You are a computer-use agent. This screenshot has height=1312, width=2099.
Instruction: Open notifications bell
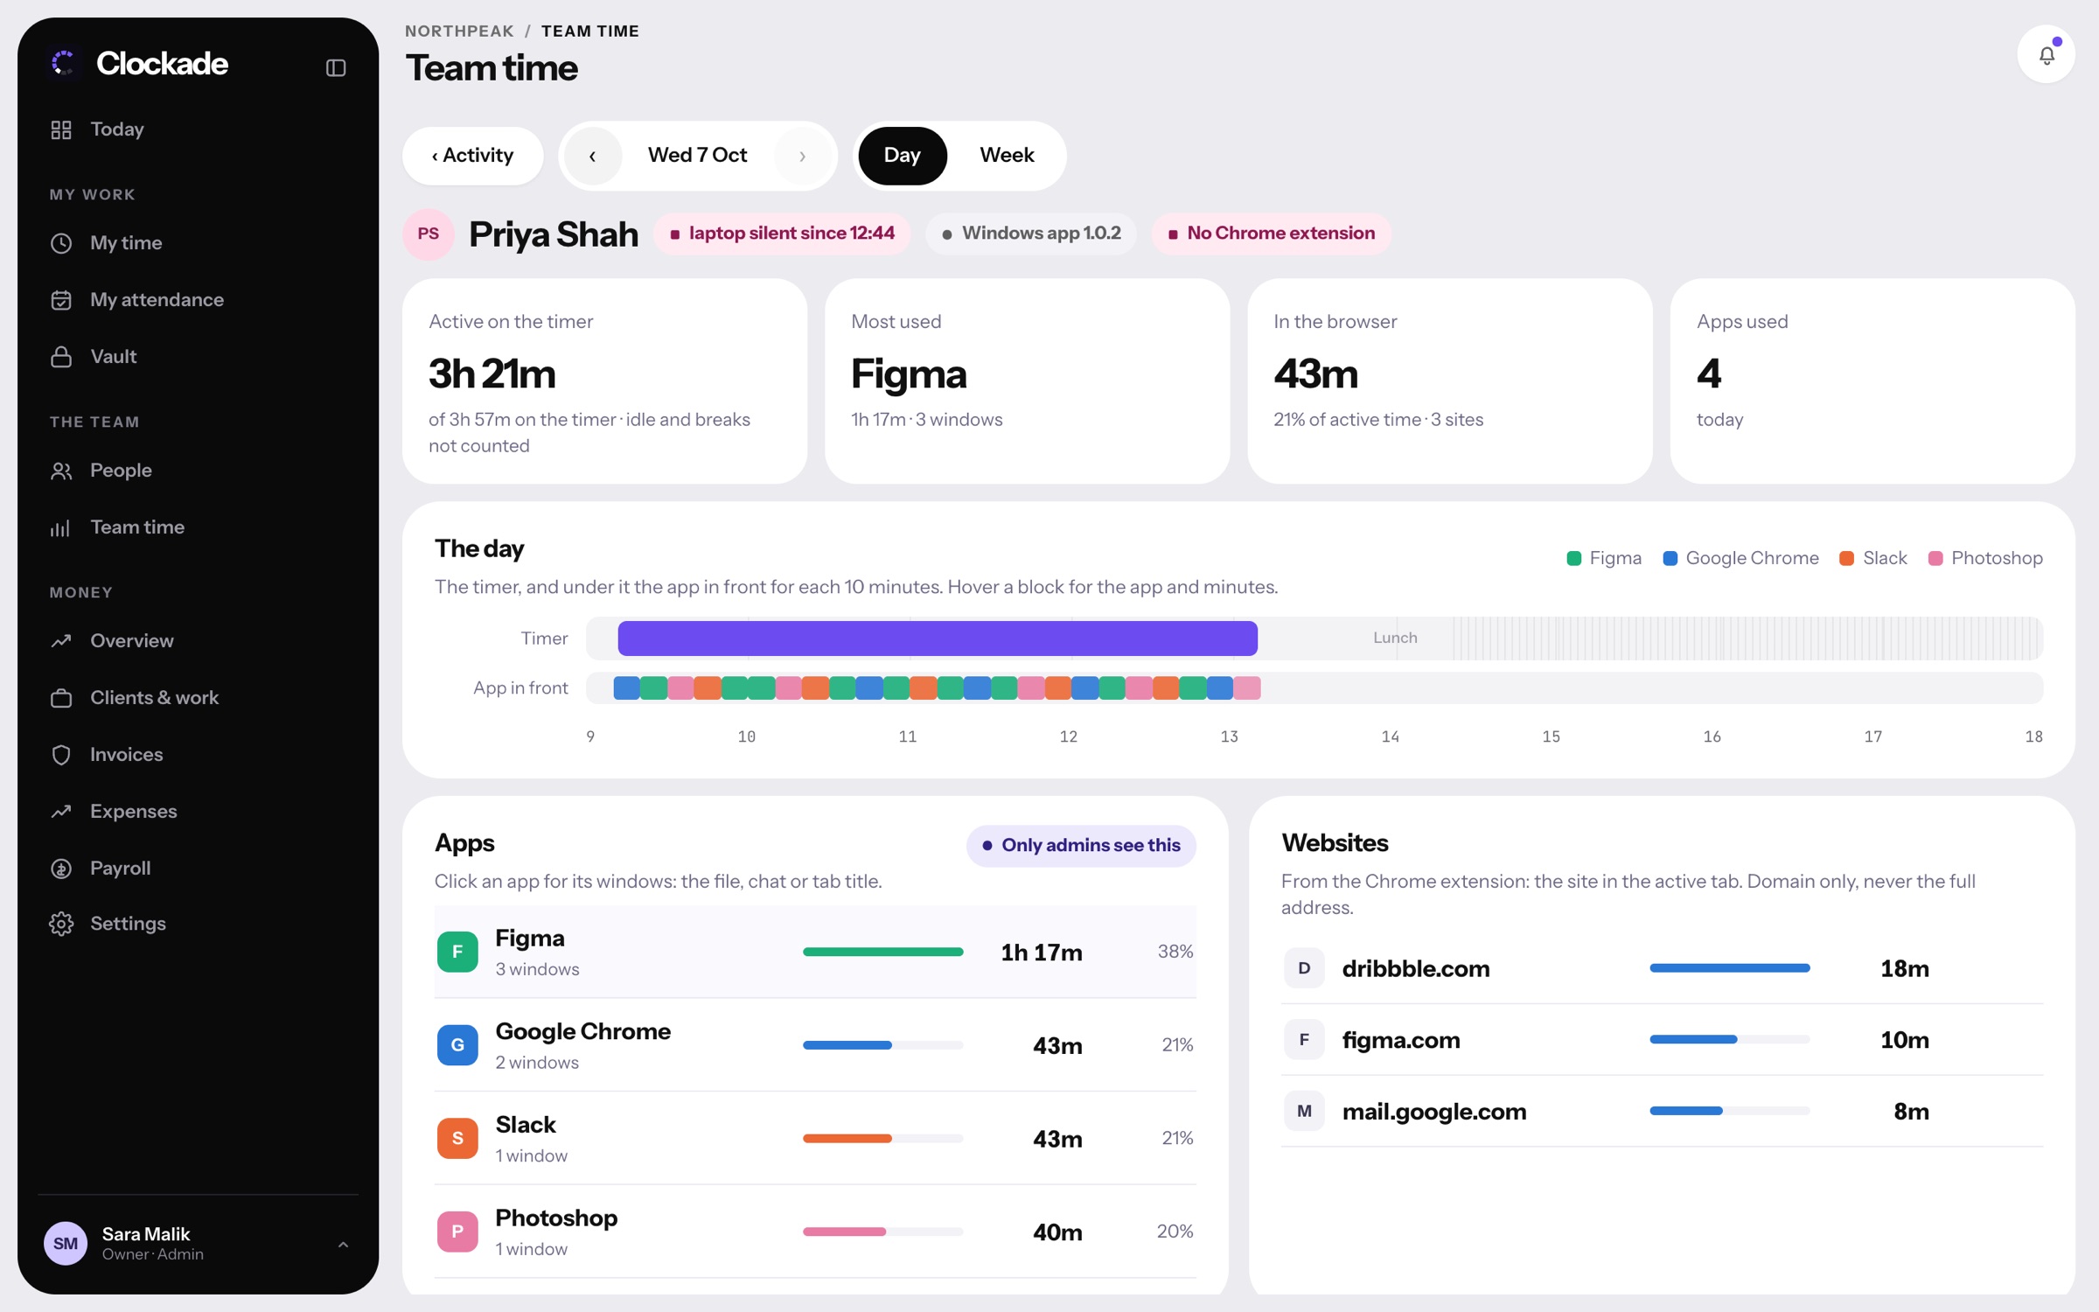(2046, 55)
